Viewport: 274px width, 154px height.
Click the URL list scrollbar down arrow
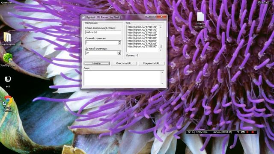[161, 50]
